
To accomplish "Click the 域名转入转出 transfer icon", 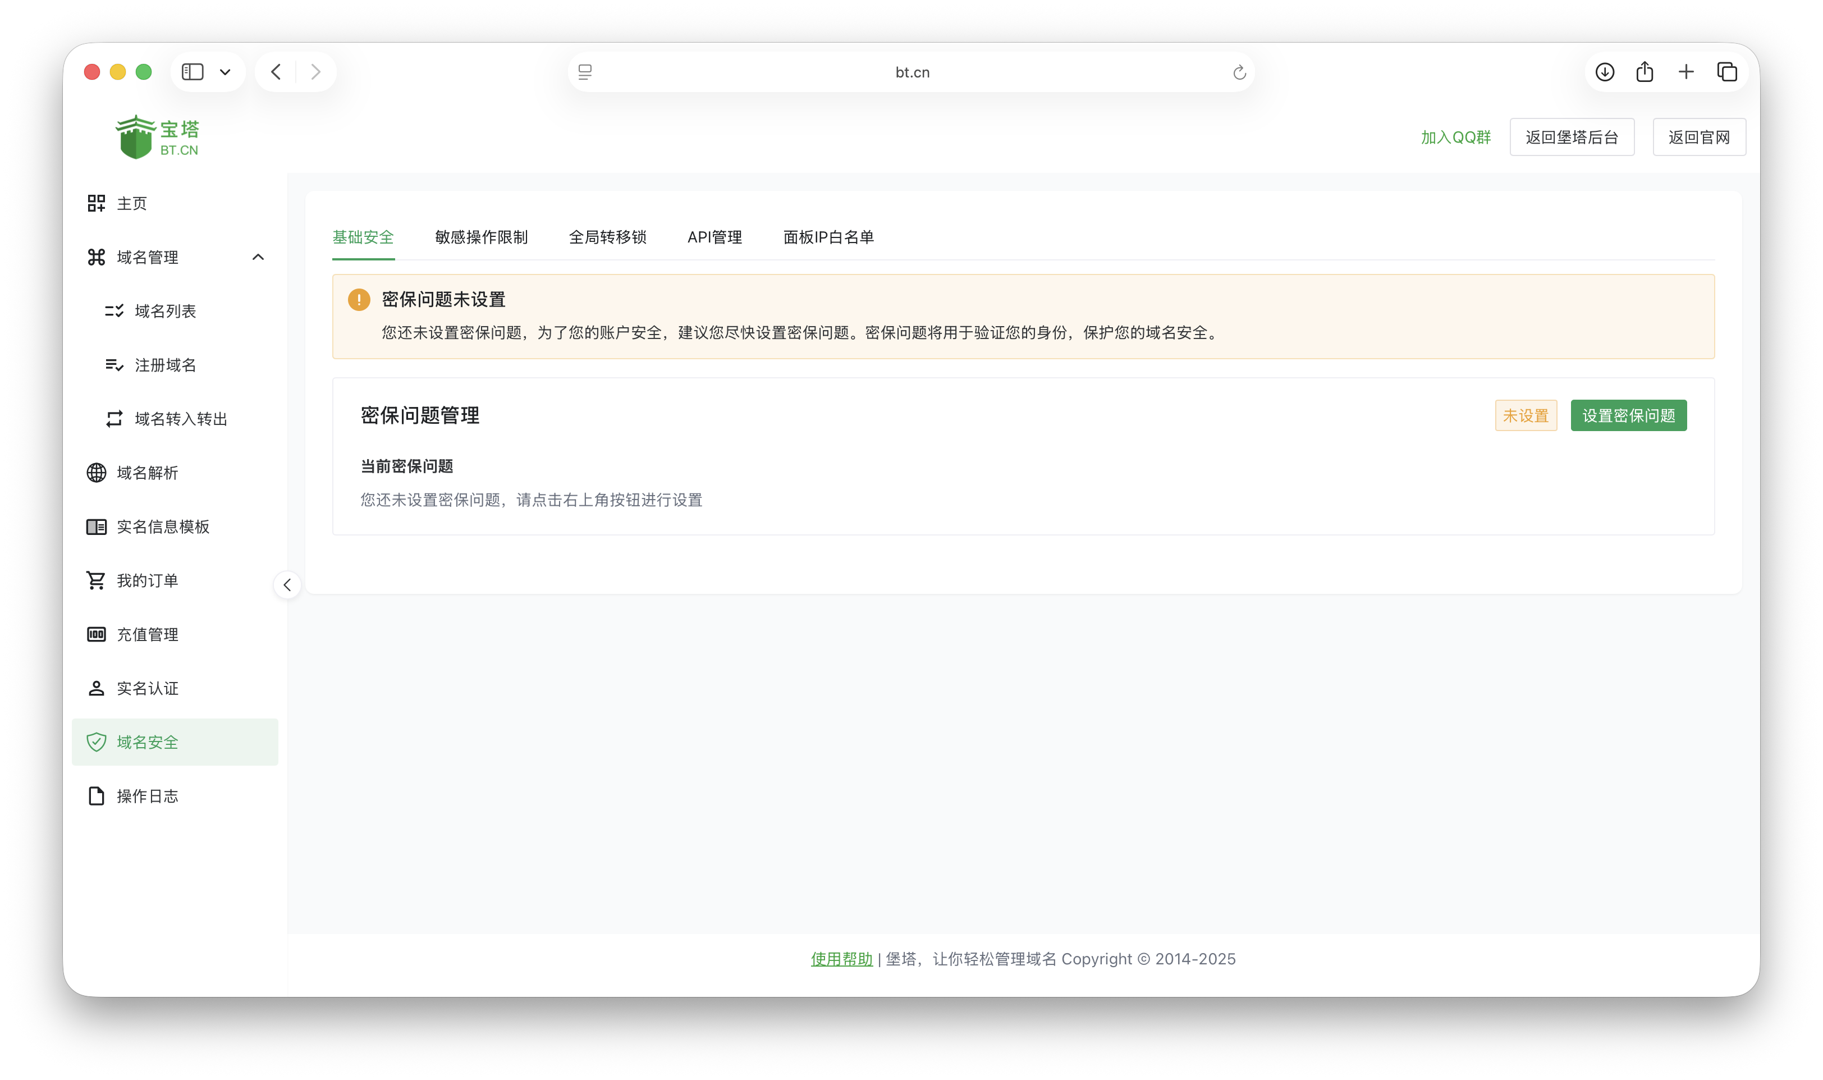I will pyautogui.click(x=114, y=418).
